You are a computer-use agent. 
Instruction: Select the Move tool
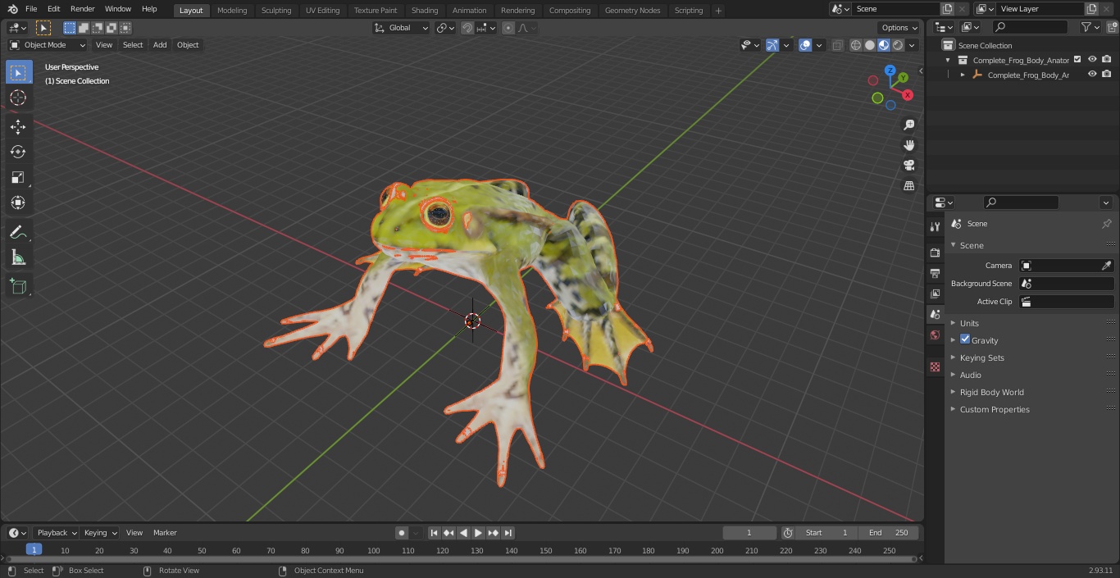[x=18, y=126]
